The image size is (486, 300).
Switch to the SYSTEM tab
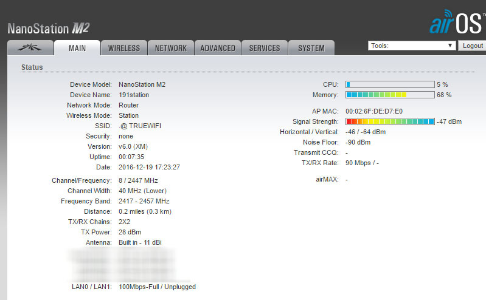(x=311, y=48)
